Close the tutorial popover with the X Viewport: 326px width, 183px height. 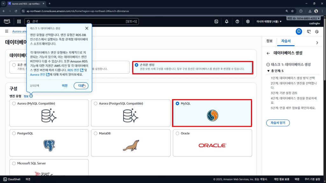click(x=87, y=28)
